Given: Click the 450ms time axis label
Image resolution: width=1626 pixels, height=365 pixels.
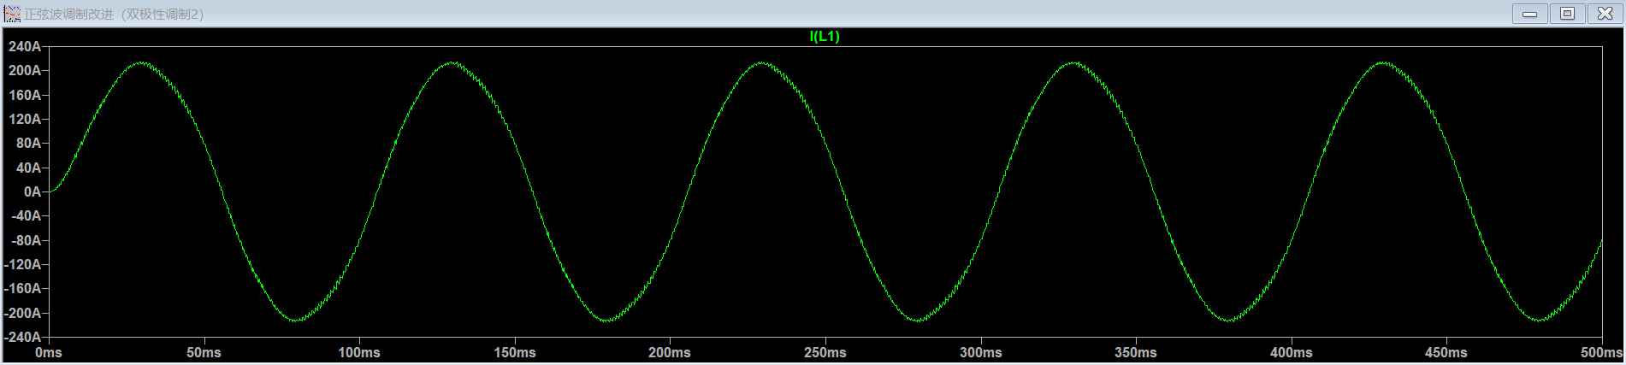Looking at the screenshot, I should point(1446,352).
